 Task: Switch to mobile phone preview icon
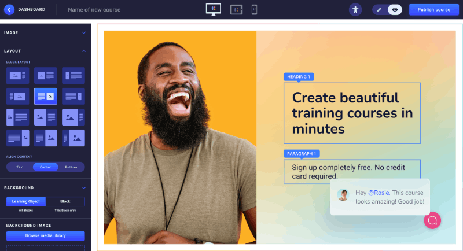tap(254, 9)
